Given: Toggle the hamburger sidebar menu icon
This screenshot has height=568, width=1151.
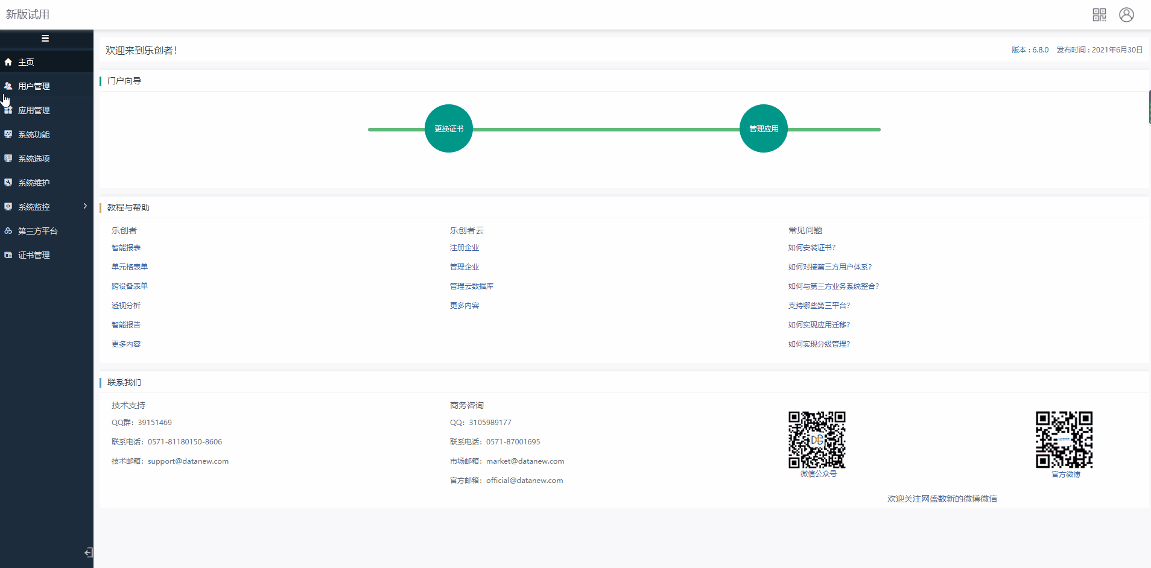Looking at the screenshot, I should (x=45, y=39).
